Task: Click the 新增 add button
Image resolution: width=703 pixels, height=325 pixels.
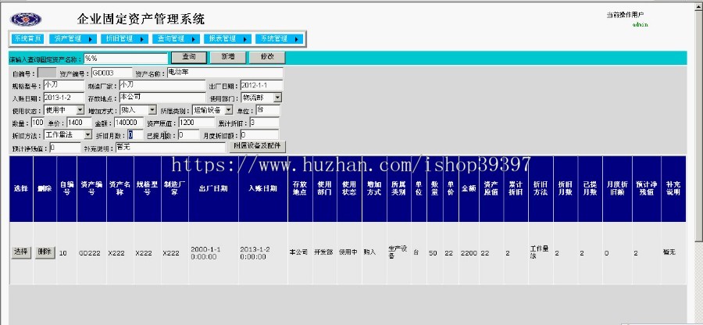Action: pos(228,57)
